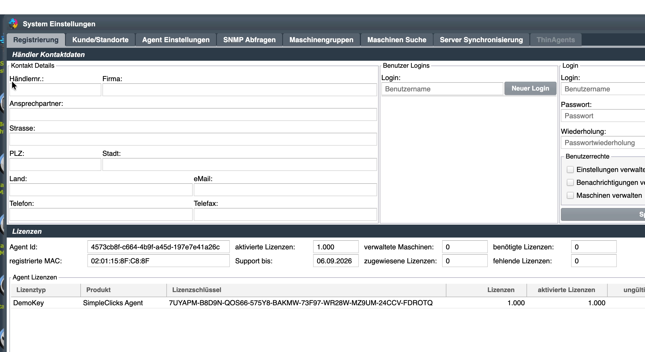
Task: Click Benutzername field in Login panel
Action: (x=603, y=89)
